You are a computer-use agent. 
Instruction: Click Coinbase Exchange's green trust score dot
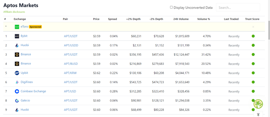(x=253, y=91)
